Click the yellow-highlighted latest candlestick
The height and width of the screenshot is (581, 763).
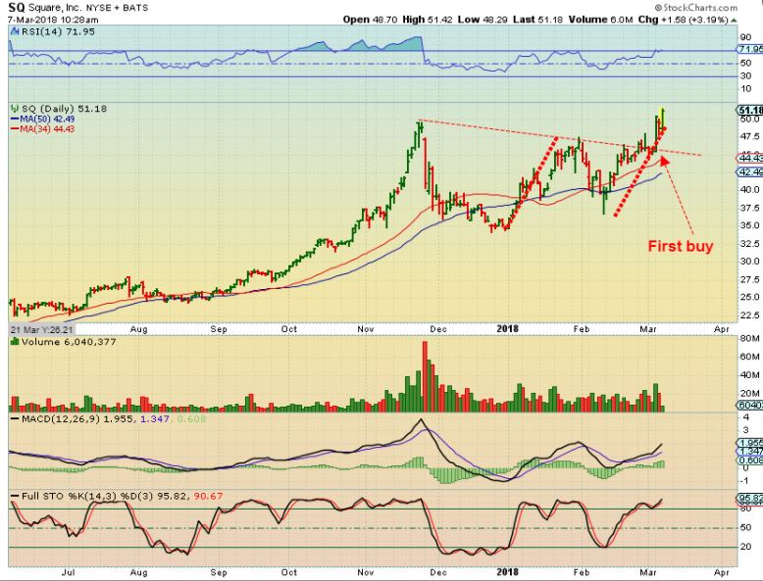[662, 120]
